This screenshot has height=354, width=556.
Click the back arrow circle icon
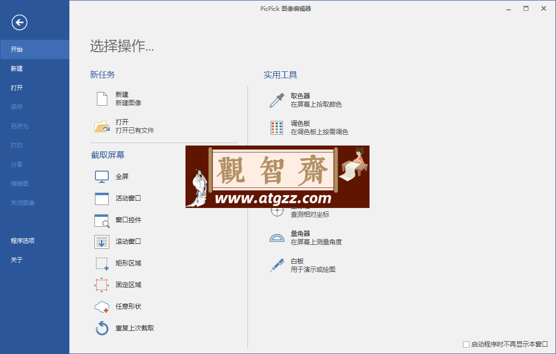coord(19,23)
